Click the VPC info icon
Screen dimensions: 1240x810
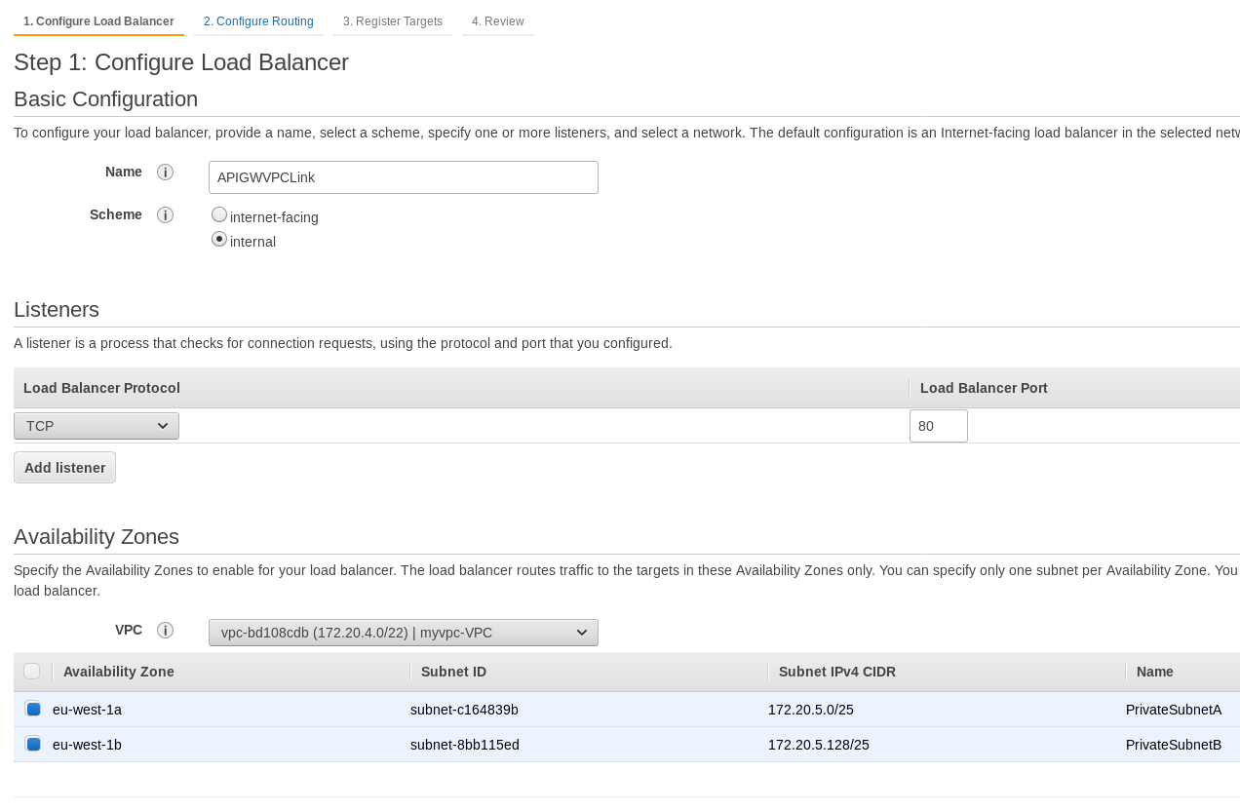pyautogui.click(x=166, y=630)
